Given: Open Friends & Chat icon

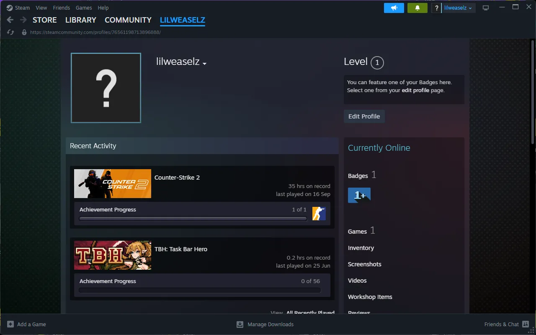Looking at the screenshot, I should [x=526, y=324].
